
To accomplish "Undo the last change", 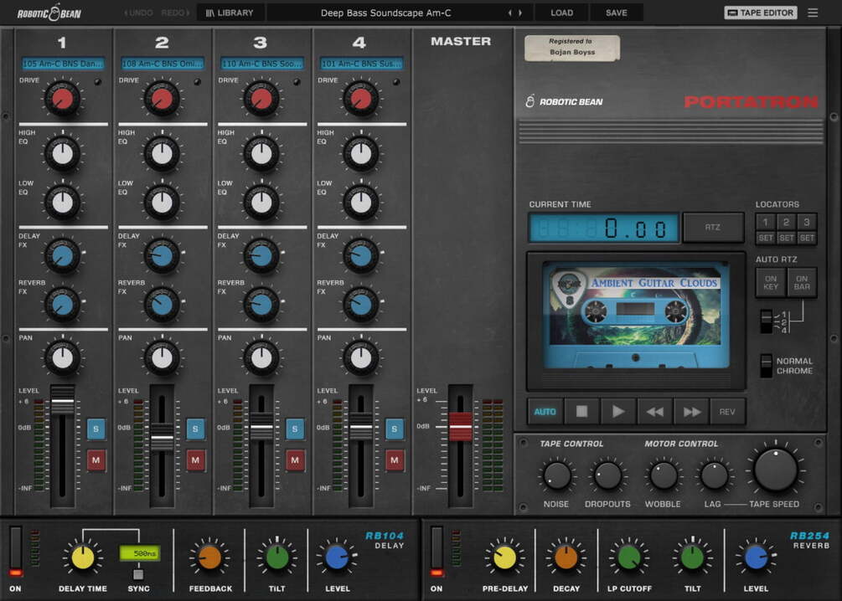I will click(x=138, y=13).
